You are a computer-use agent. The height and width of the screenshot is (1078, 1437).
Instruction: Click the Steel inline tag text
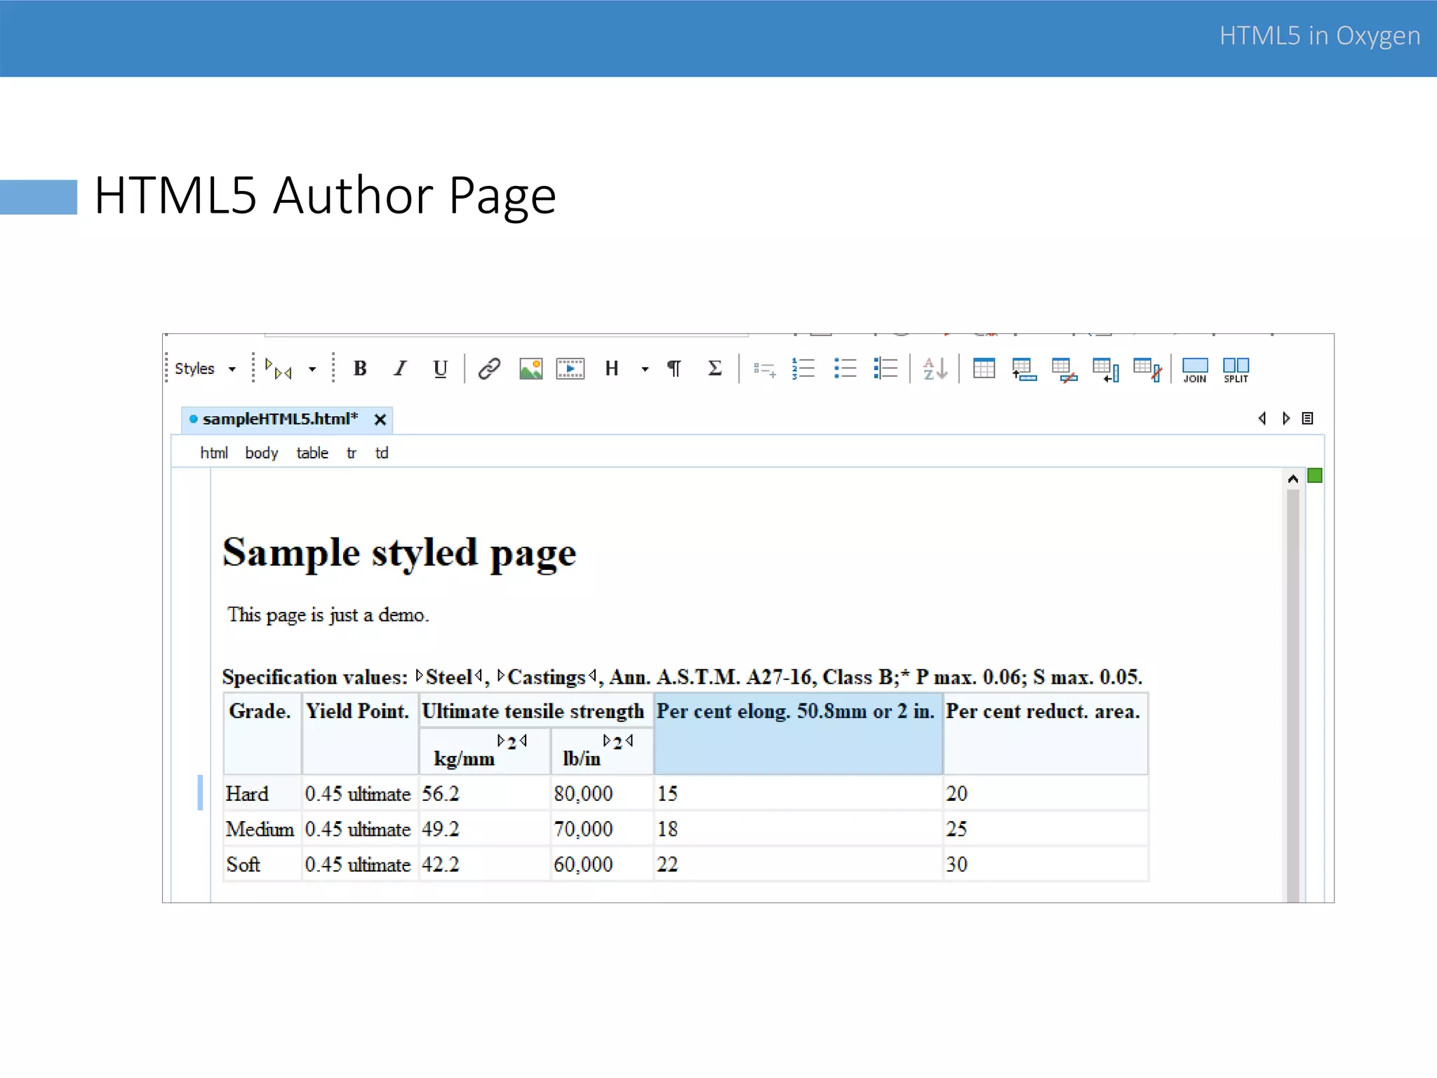point(449,677)
